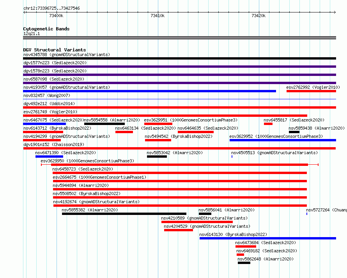347x278 pixels.
Task: Click the DGV Structural Variants track title
Action: [x=55, y=50]
